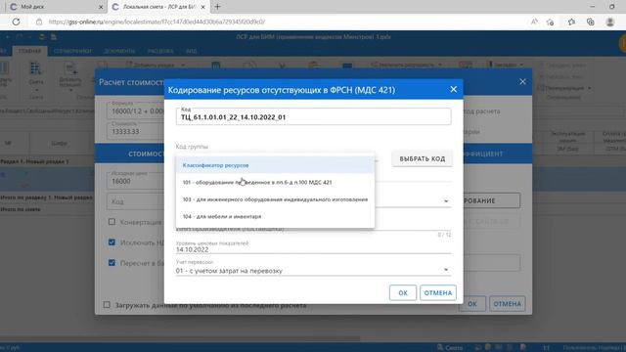Enable 'Загружать данные по умолчанию' checkbox
The height and width of the screenshot is (352, 626).
(x=107, y=305)
